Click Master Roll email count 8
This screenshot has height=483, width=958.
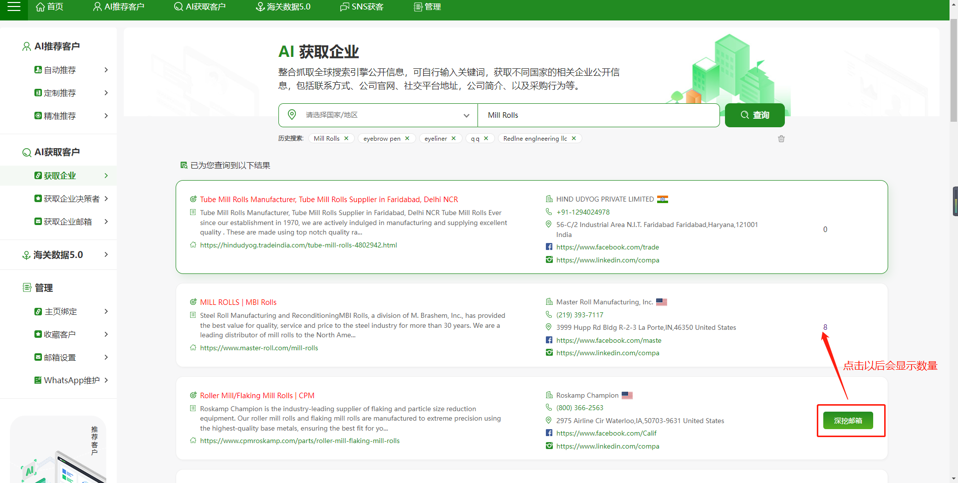(x=825, y=327)
